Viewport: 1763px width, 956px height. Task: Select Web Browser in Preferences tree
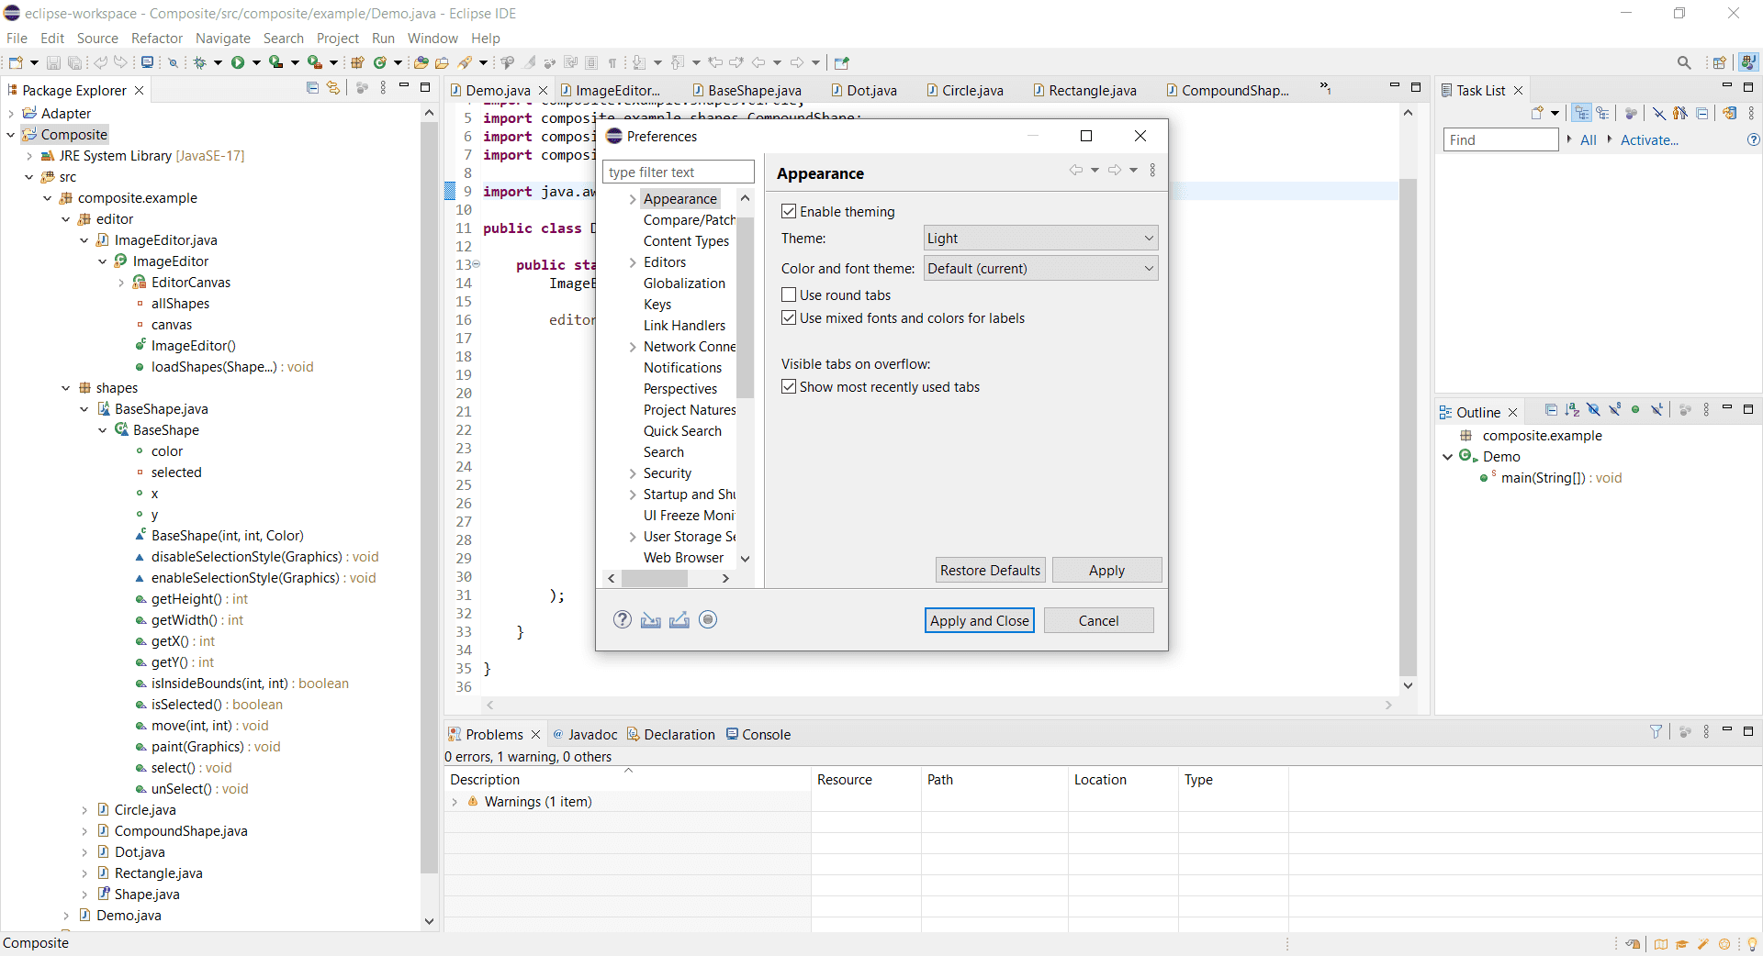(x=683, y=558)
